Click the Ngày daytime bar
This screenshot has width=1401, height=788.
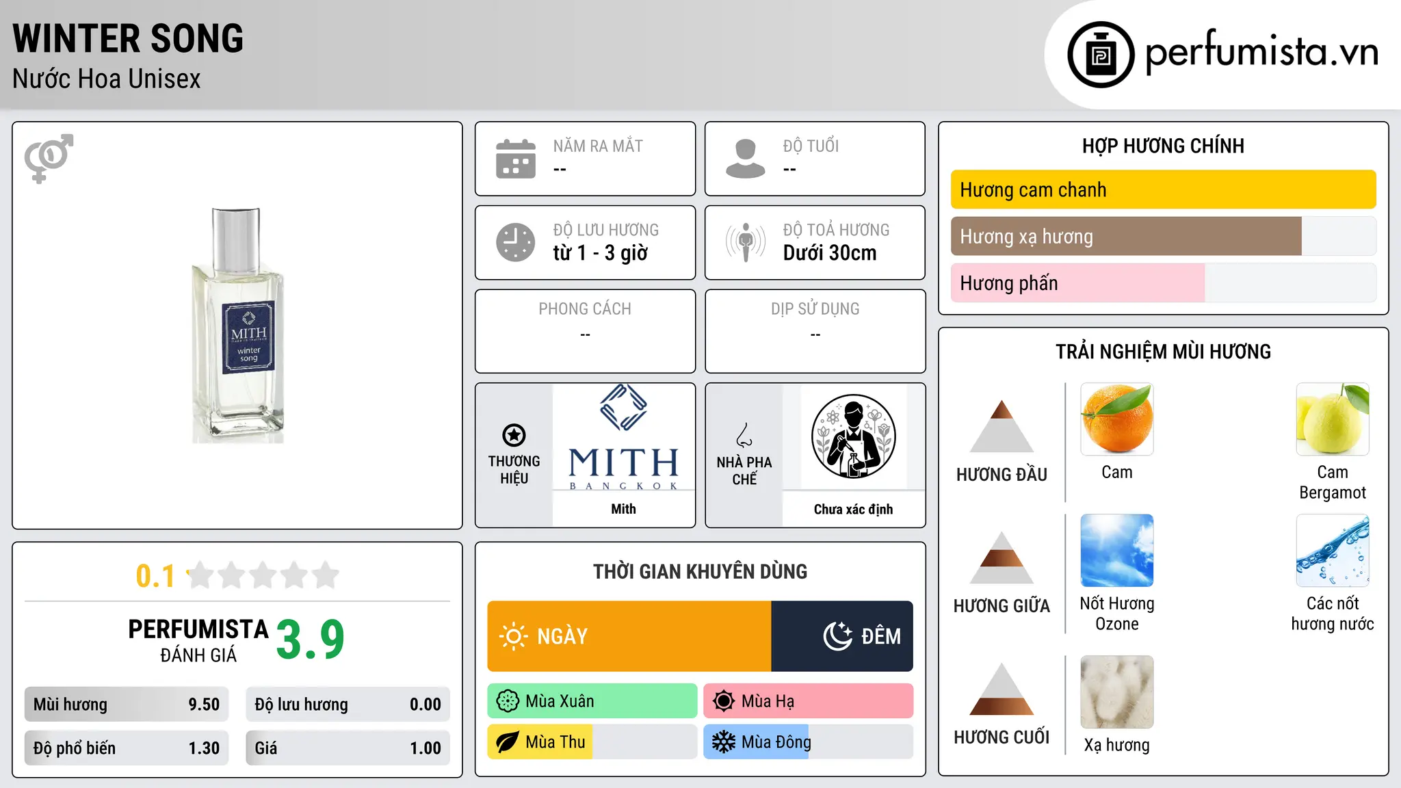[x=629, y=636]
